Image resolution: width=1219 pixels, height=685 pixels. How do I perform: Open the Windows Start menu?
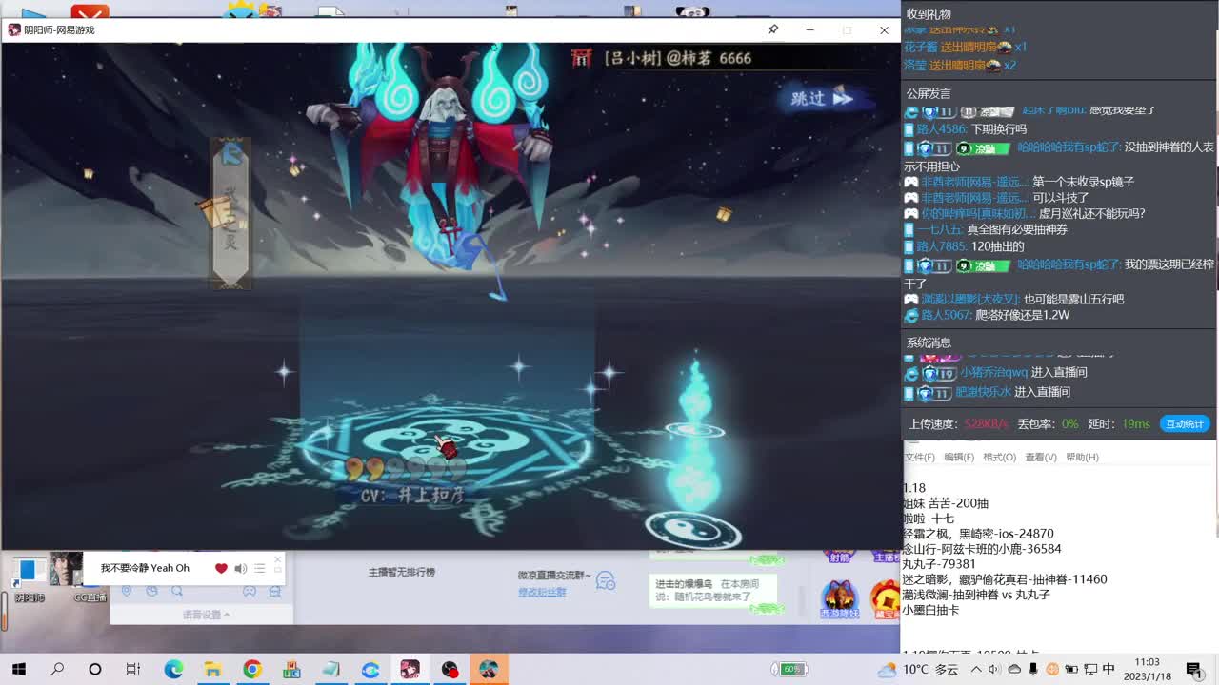pyautogui.click(x=18, y=669)
